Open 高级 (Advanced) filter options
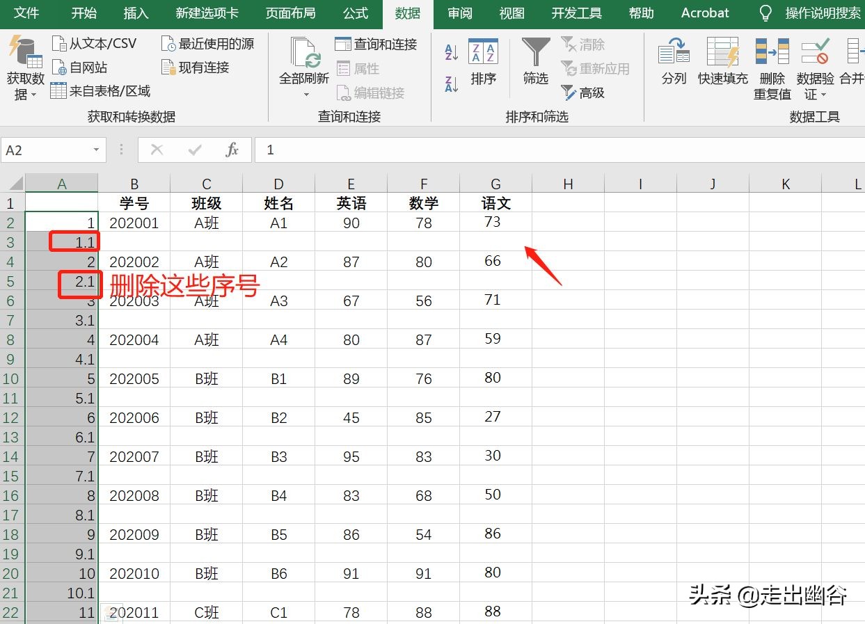This screenshot has width=865, height=624. pos(583,93)
